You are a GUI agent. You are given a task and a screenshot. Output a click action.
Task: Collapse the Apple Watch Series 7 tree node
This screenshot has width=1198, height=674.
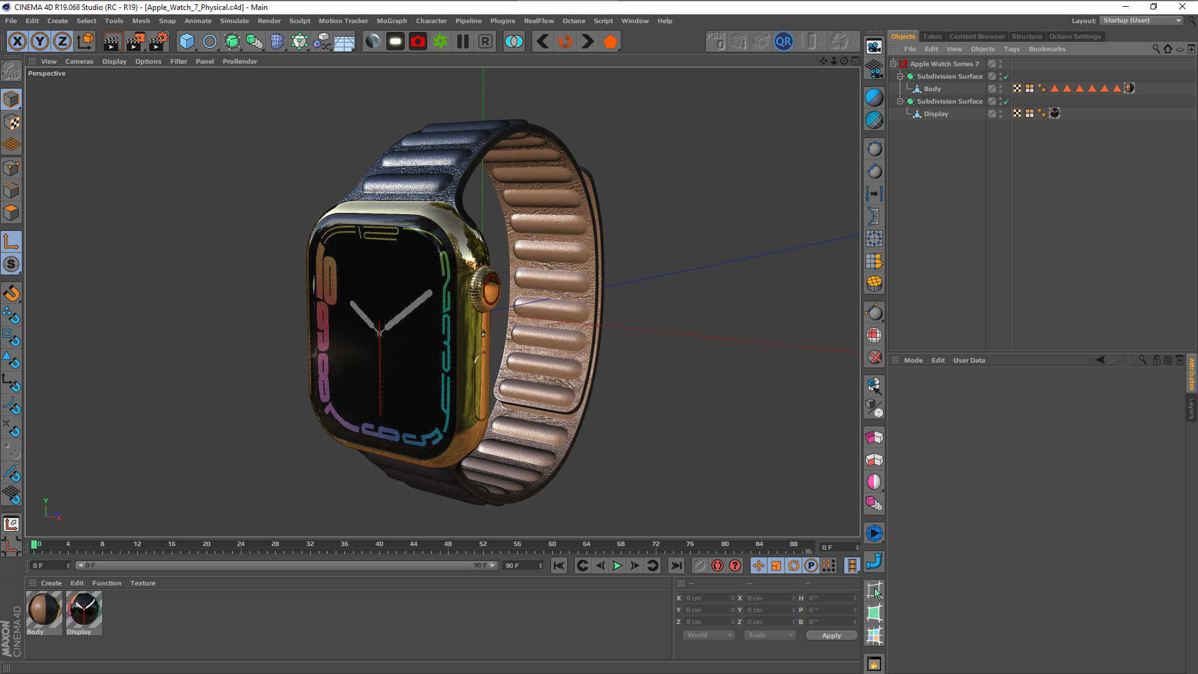pyautogui.click(x=894, y=64)
